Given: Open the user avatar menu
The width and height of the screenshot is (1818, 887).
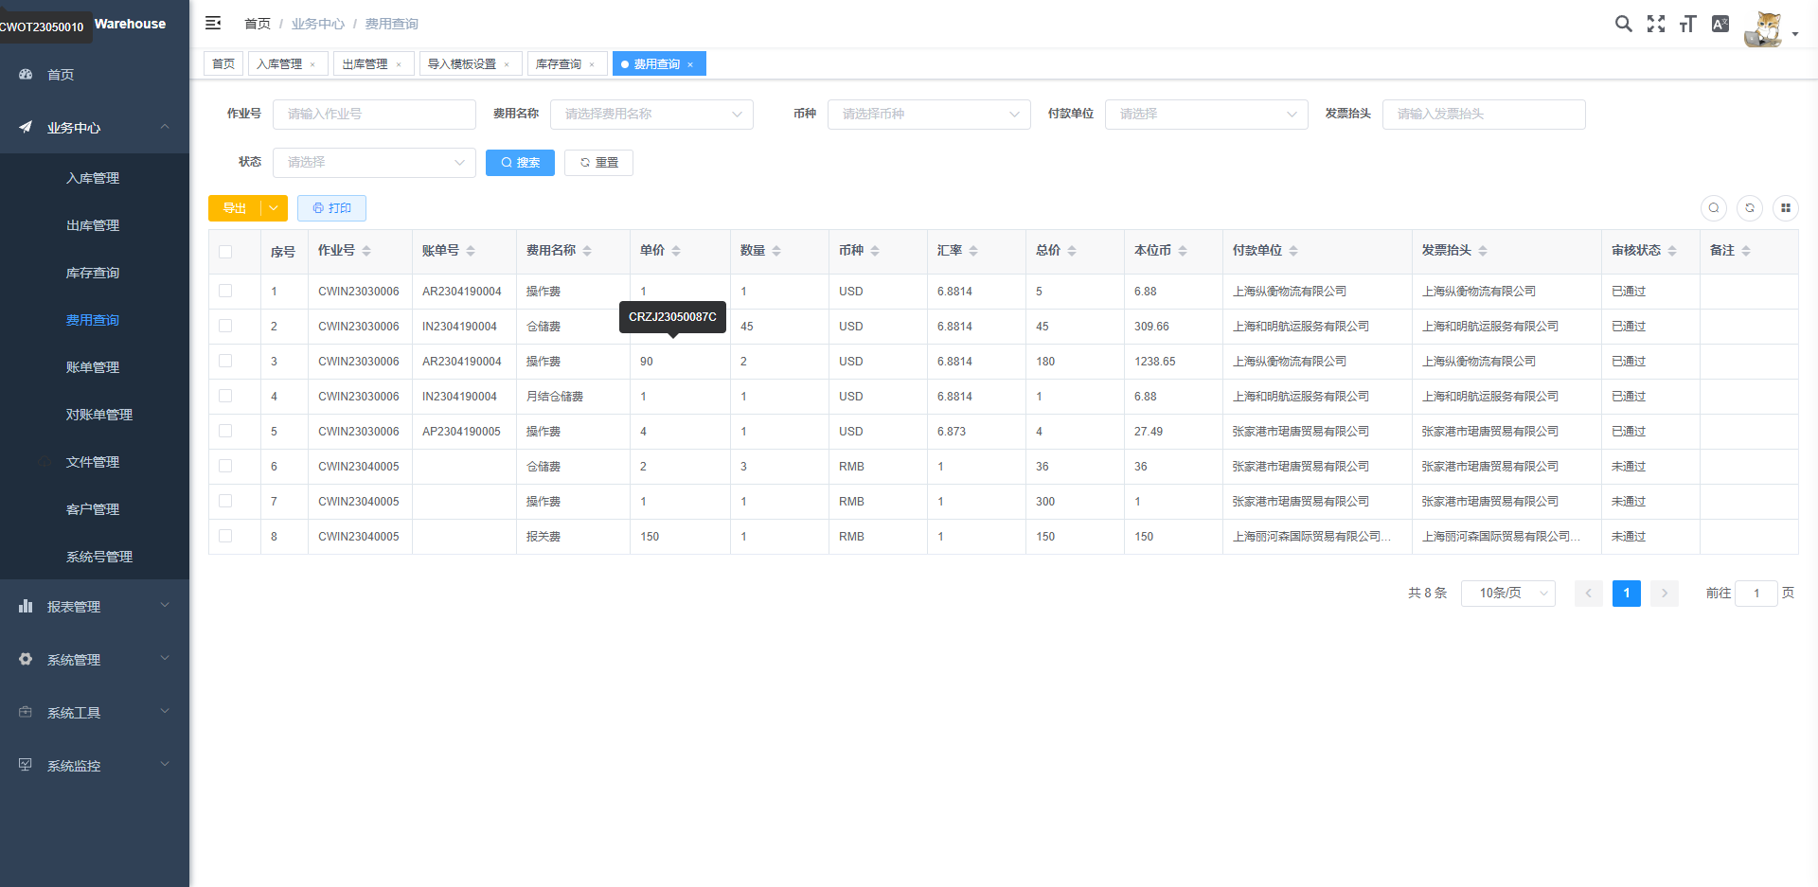Looking at the screenshot, I should [1770, 28].
